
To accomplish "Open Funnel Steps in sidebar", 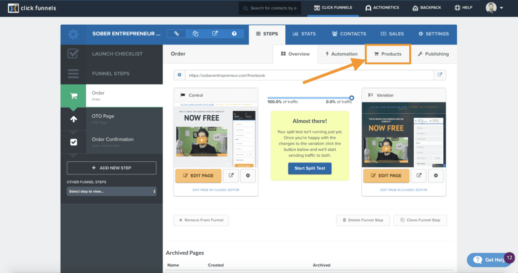I will [x=112, y=74].
